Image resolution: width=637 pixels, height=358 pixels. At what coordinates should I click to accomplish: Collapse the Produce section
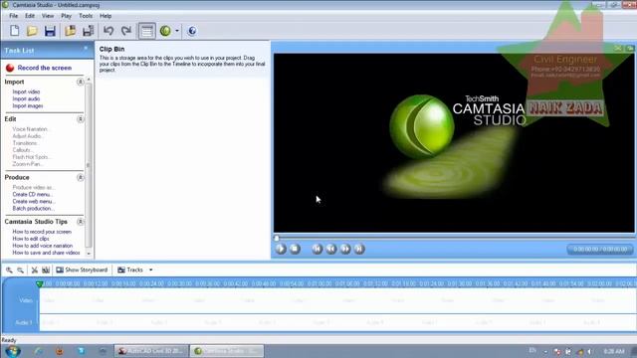[80, 177]
